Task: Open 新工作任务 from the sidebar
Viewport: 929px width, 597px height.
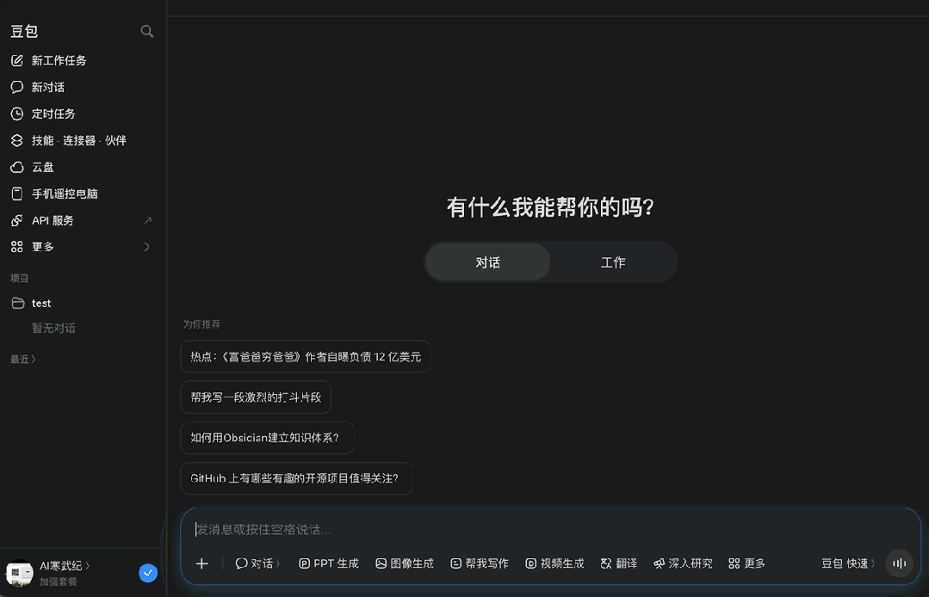Action: (x=49, y=60)
